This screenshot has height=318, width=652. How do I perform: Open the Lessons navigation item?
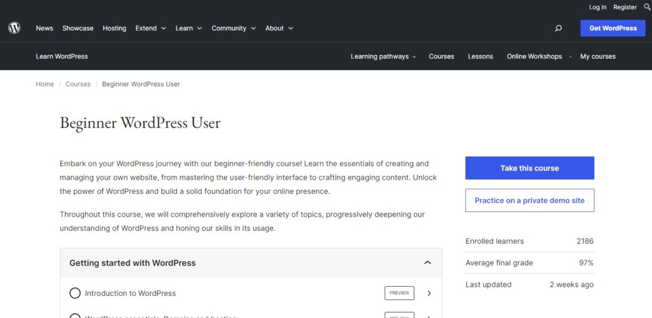click(480, 56)
